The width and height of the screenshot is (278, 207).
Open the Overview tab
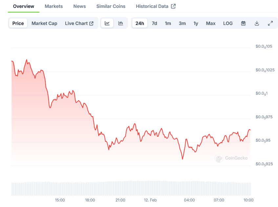click(x=24, y=6)
